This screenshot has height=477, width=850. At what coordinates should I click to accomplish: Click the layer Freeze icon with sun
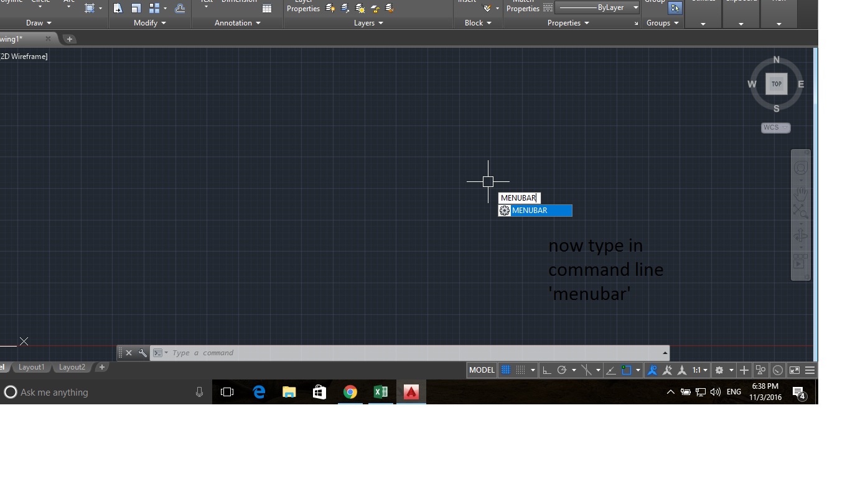[360, 8]
